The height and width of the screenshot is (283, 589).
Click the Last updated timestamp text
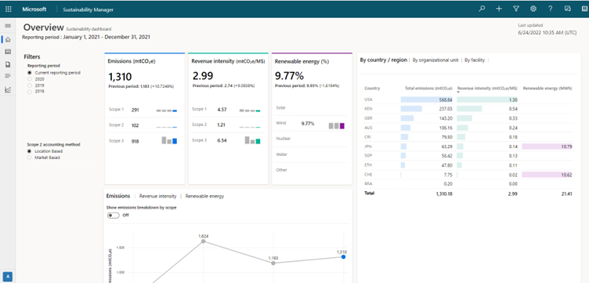click(x=547, y=33)
